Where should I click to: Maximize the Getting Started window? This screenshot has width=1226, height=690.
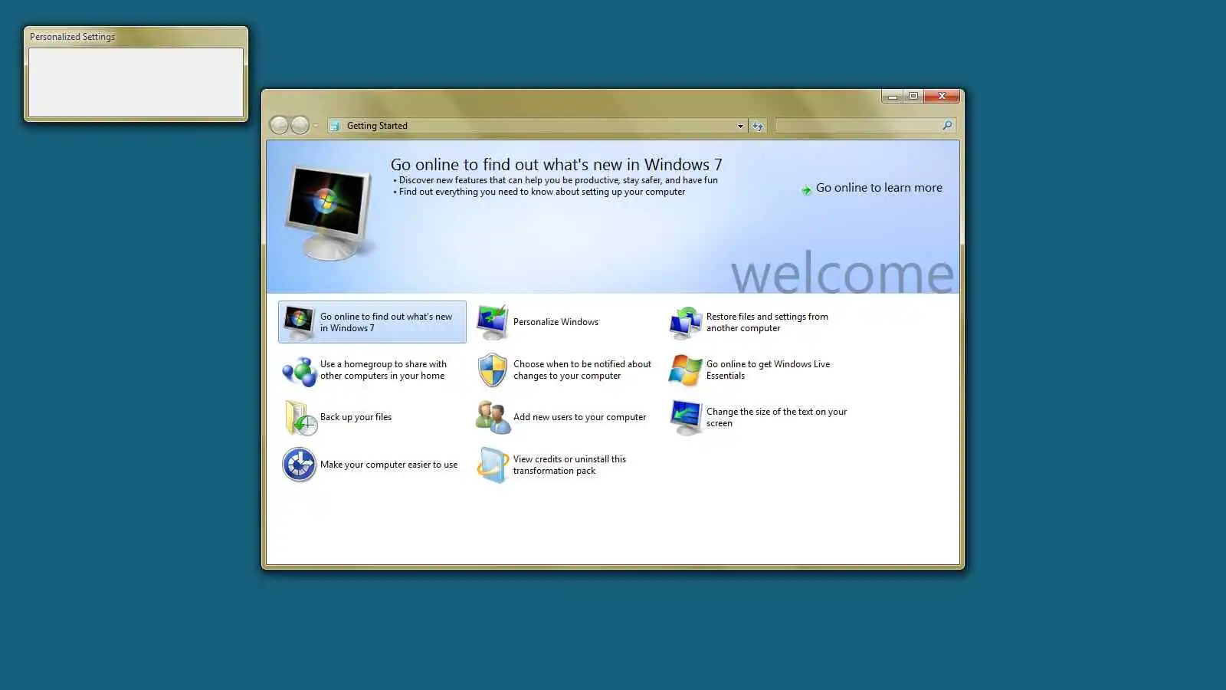(913, 96)
